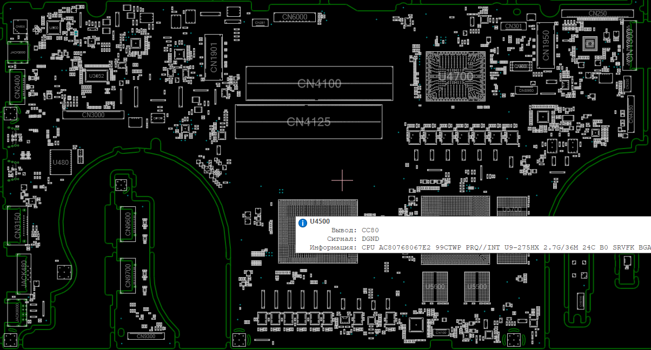Click the blue info icon in the U4500 tooltip

(302, 221)
